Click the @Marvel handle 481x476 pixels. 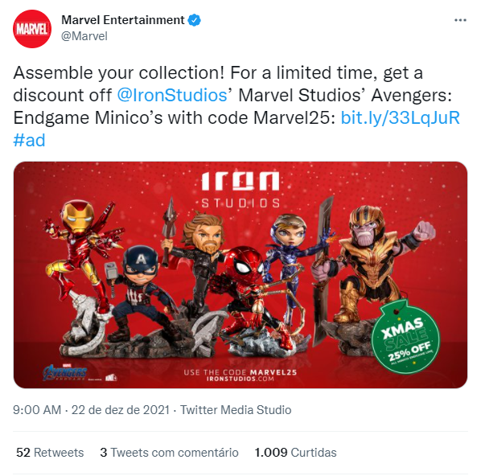click(x=84, y=36)
